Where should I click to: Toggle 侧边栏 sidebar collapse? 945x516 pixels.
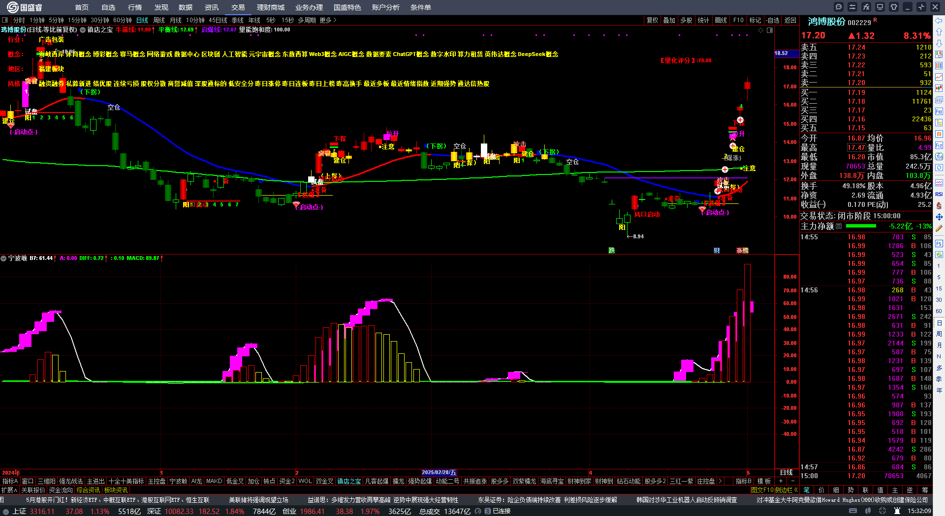(x=786, y=490)
